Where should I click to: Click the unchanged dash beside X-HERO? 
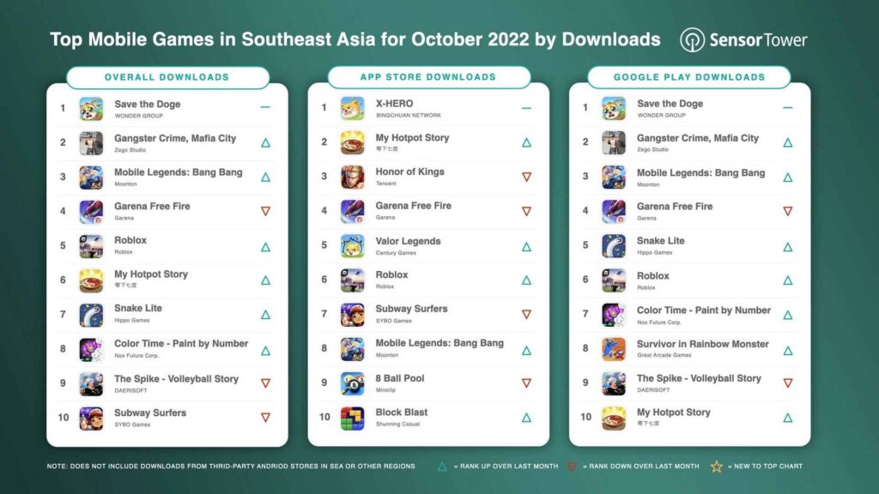pos(526,108)
